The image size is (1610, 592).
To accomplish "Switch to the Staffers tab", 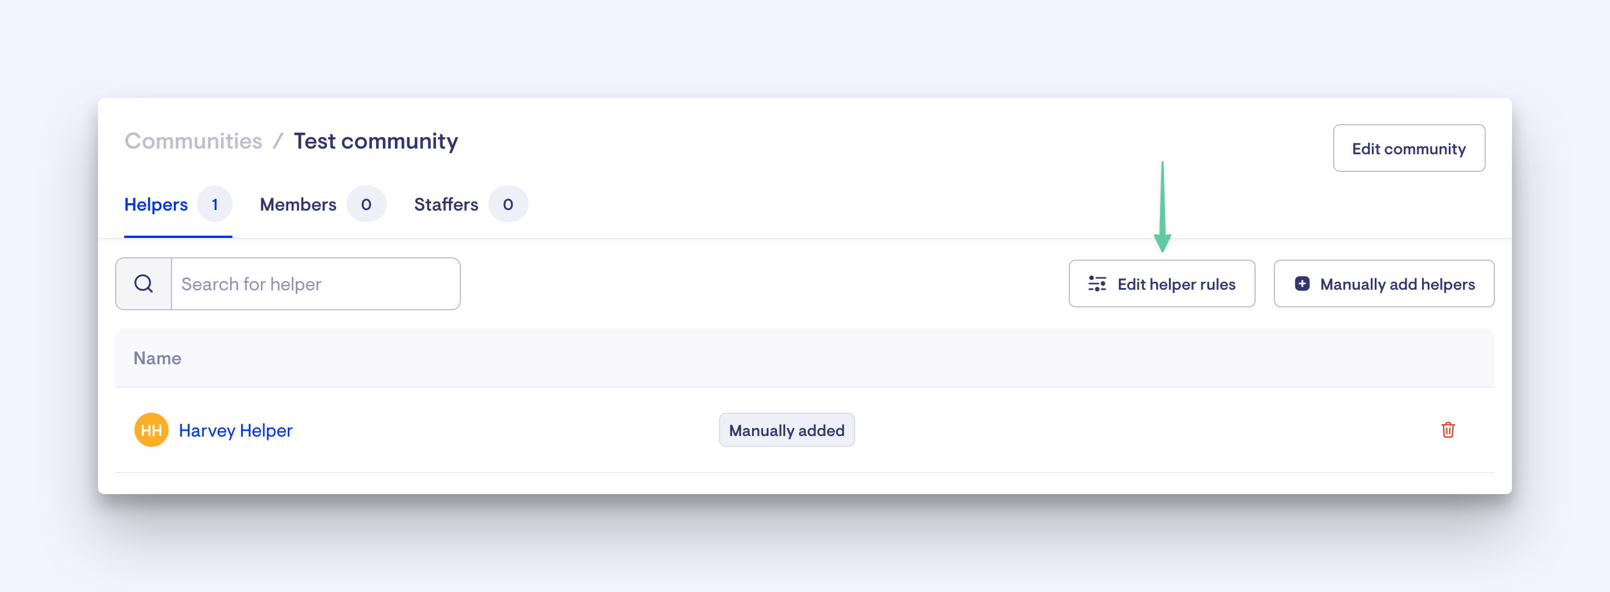I will coord(446,205).
